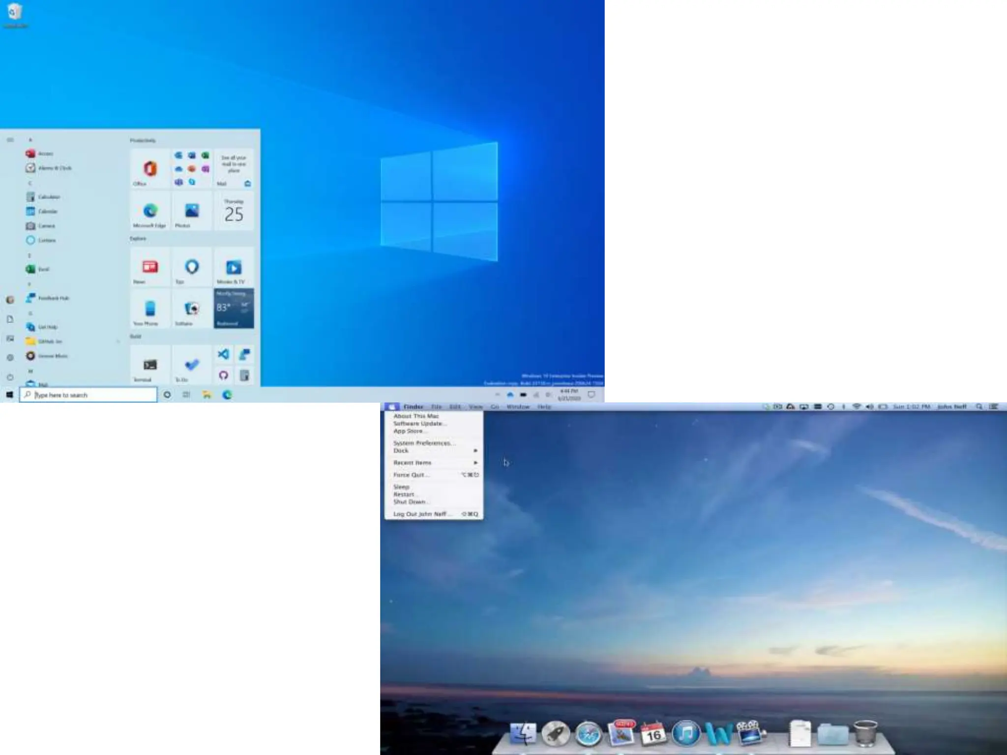The height and width of the screenshot is (755, 1007).
Task: Click the Cortana circle on the taskbar
Action: pos(167,395)
